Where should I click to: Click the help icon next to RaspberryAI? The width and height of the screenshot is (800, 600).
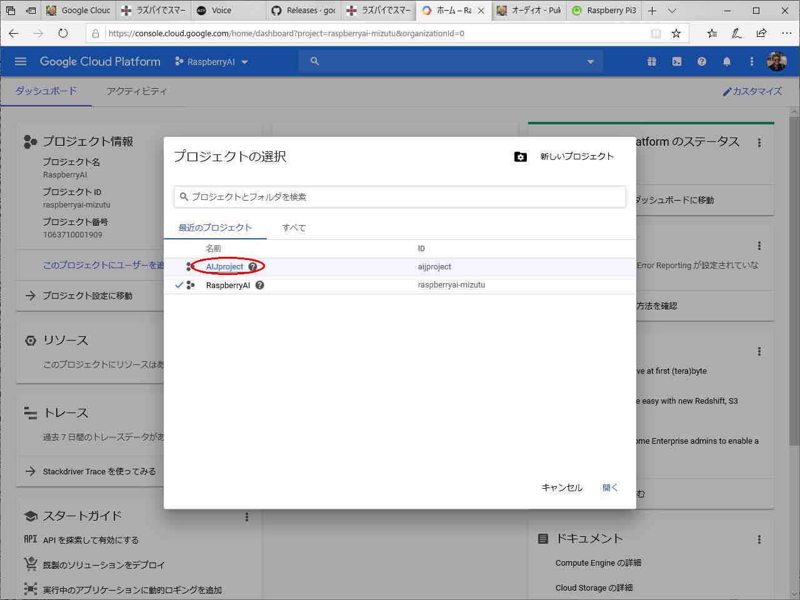coord(260,285)
